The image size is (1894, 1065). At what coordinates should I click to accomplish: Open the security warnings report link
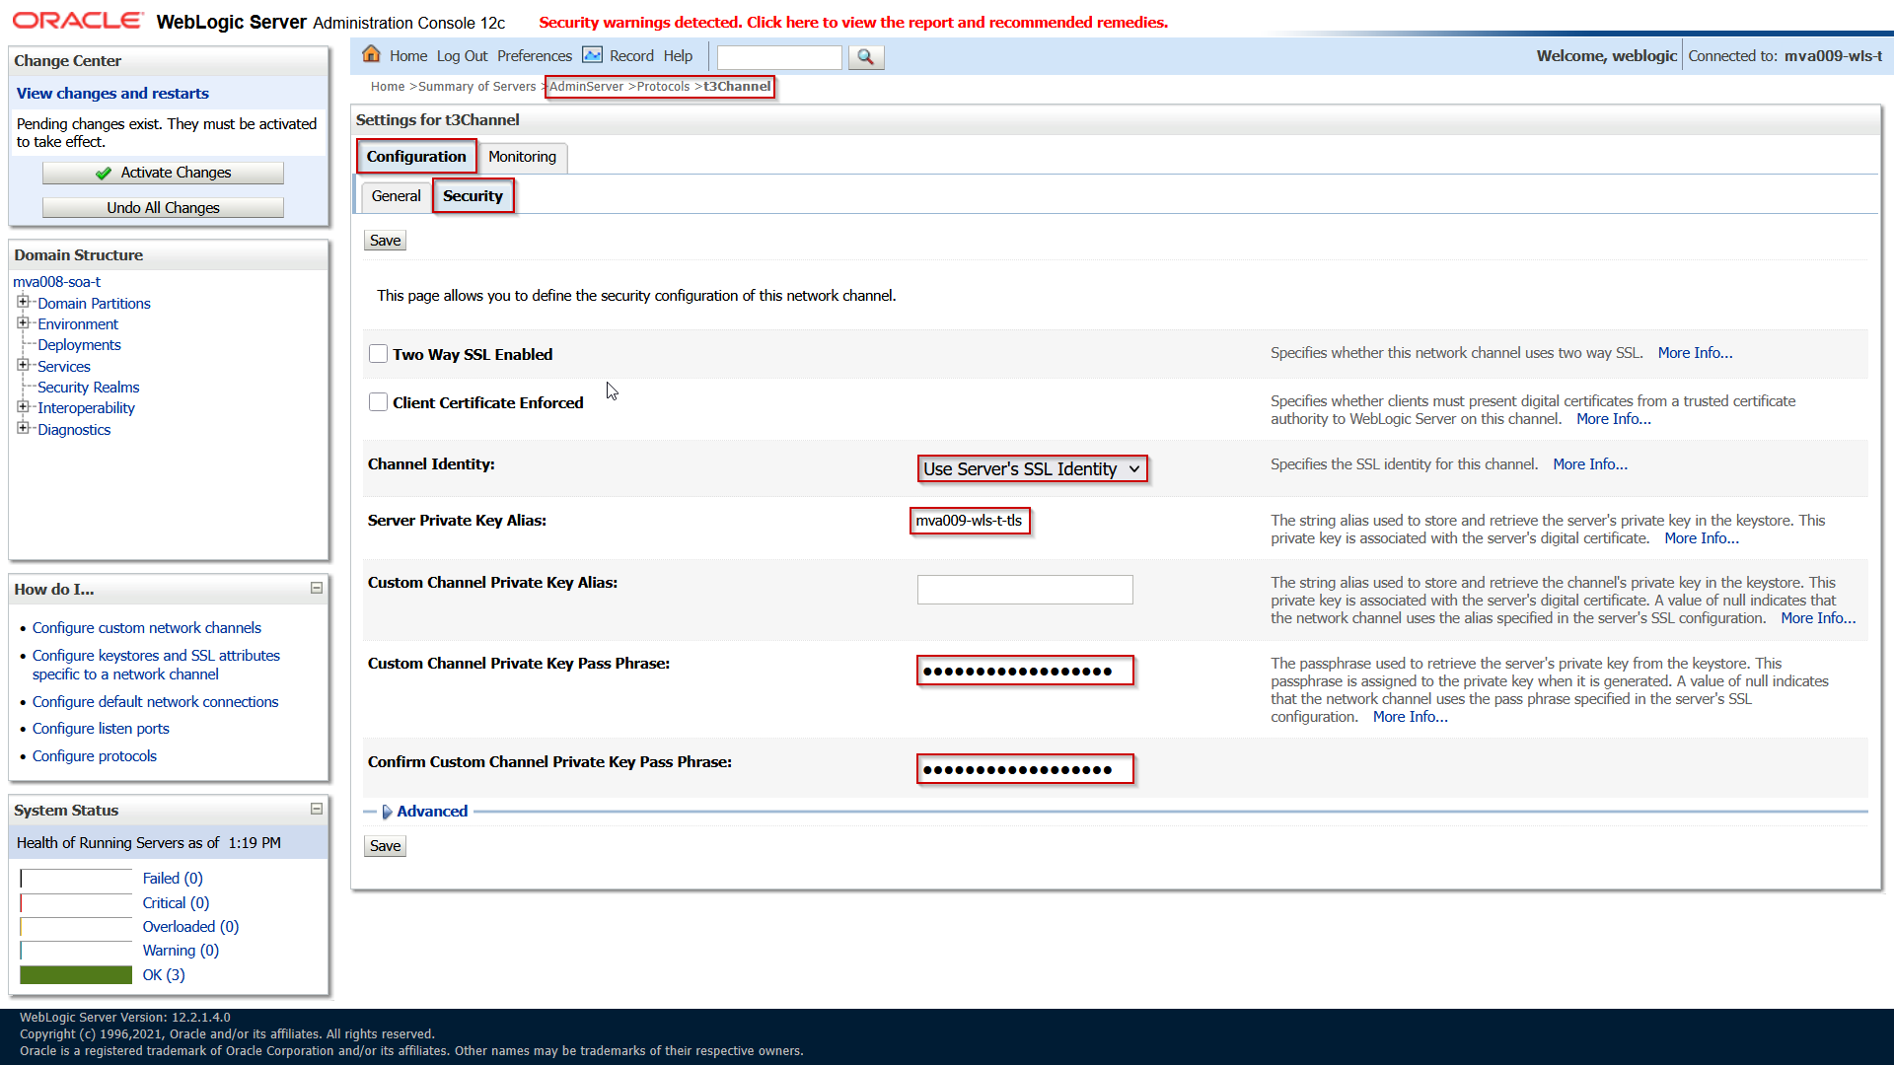[852, 22]
